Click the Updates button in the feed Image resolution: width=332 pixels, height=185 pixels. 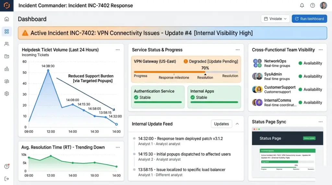coord(222,124)
